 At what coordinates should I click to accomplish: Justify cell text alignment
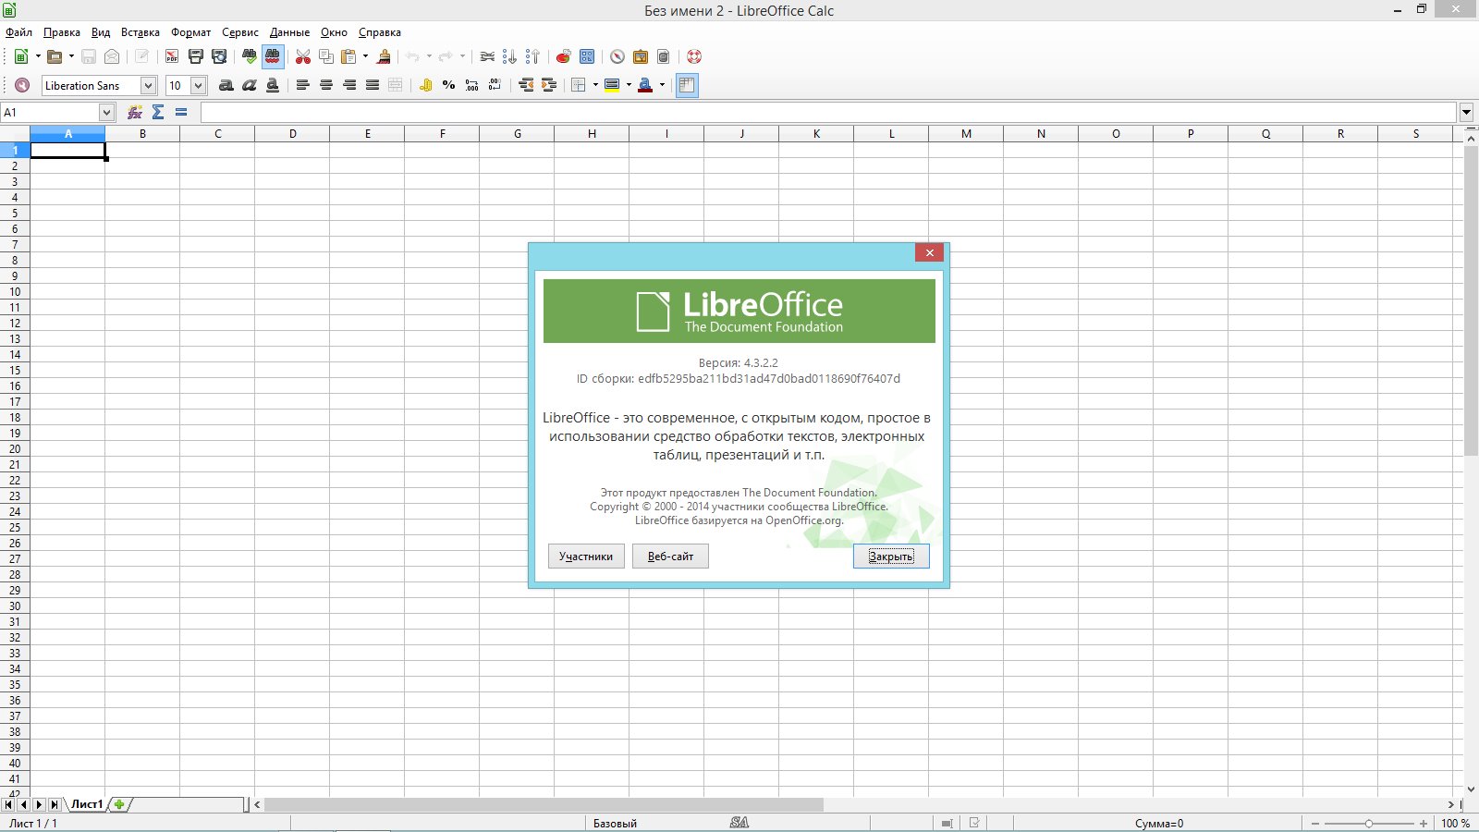click(373, 85)
